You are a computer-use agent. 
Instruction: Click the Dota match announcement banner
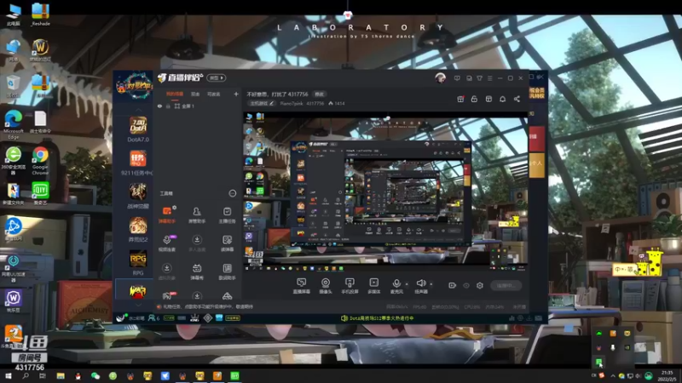click(x=377, y=317)
